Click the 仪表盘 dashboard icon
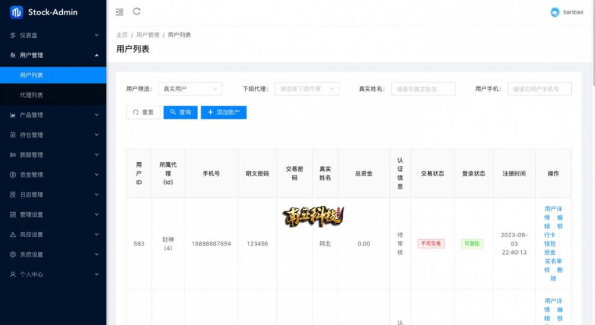Image resolution: width=595 pixels, height=325 pixels. pos(13,35)
